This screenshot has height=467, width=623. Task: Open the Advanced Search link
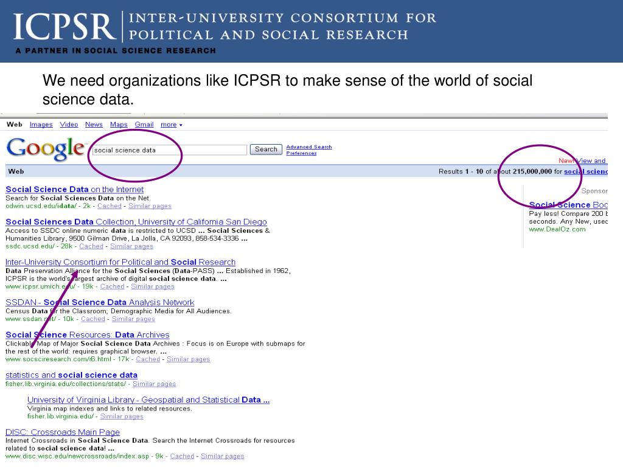309,147
